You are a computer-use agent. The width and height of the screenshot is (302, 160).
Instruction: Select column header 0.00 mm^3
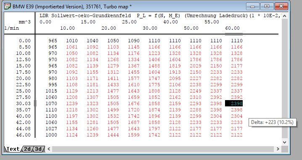45,22
